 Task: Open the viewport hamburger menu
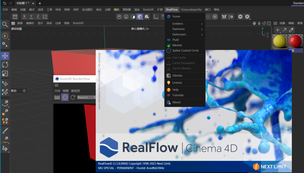[x=13, y=23]
